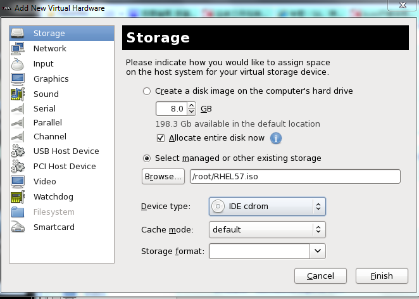Select Create a disk image radio button
Screen dimensions: 419x299
147,91
